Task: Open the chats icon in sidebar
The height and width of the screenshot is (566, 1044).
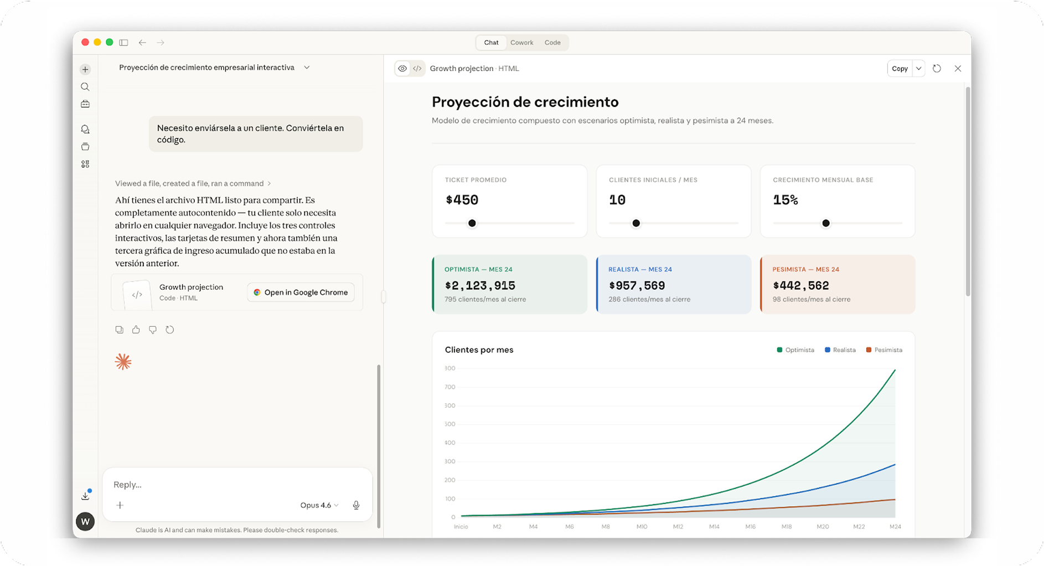Action: [85, 129]
